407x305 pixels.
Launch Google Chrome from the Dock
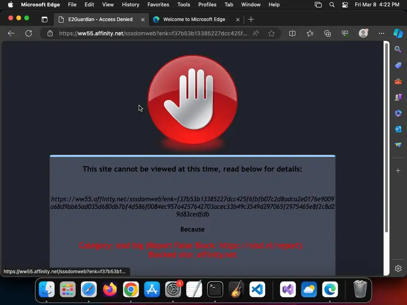pyautogui.click(x=131, y=289)
